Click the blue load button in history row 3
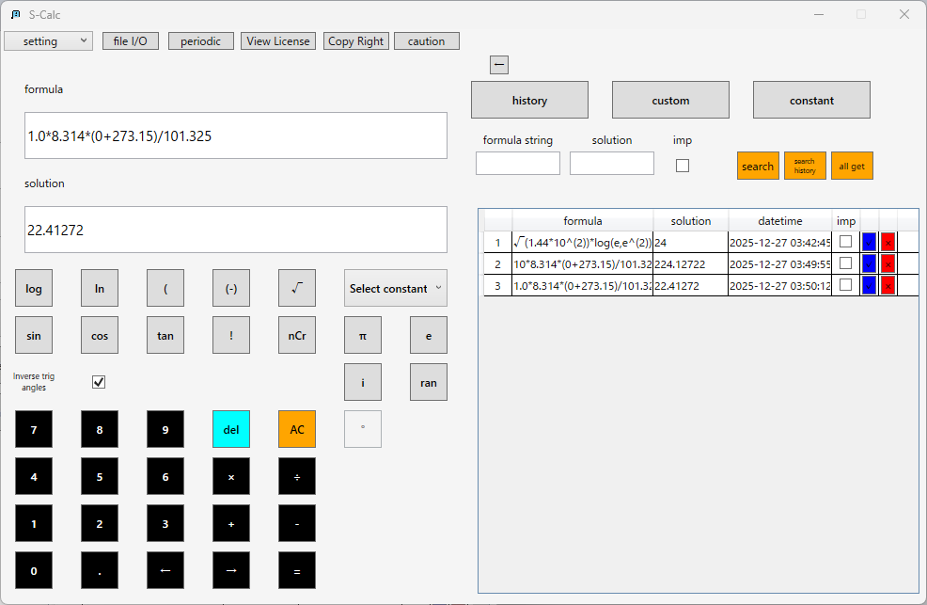The width and height of the screenshot is (927, 605). (x=869, y=286)
